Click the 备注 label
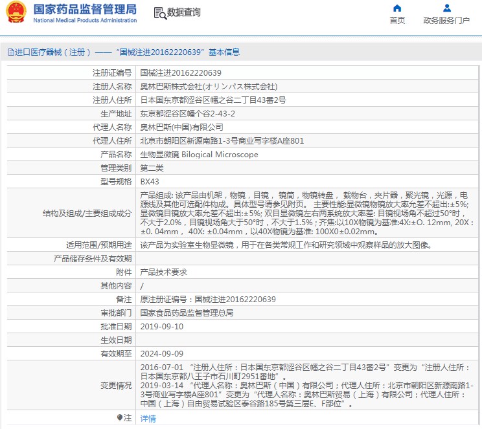This screenshot has height=429, width=482. pyautogui.click(x=124, y=300)
